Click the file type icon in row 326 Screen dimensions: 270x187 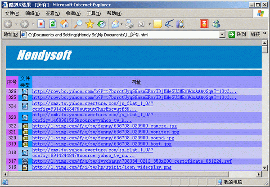pyautogui.click(x=25, y=92)
